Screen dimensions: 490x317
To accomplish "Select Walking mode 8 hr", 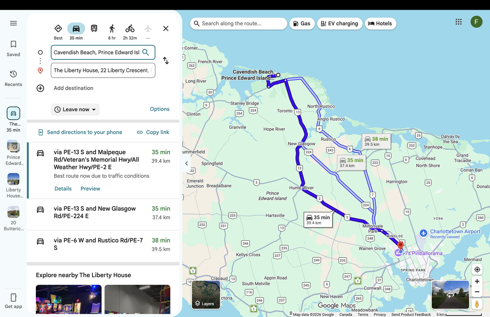I will tap(112, 32).
